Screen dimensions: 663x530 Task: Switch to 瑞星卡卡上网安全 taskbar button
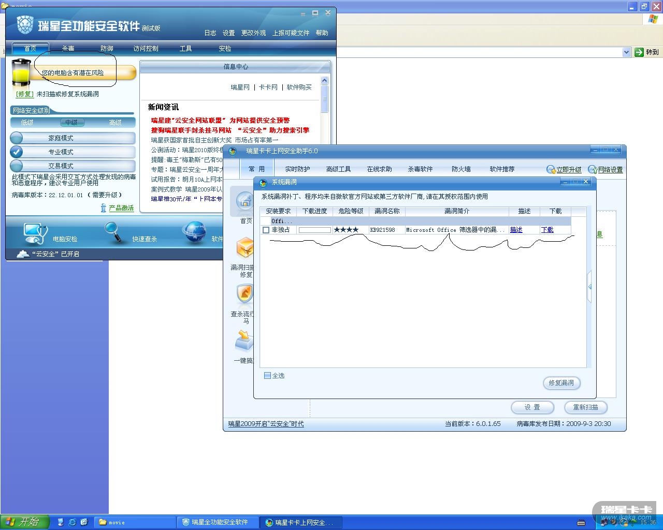[x=300, y=522]
